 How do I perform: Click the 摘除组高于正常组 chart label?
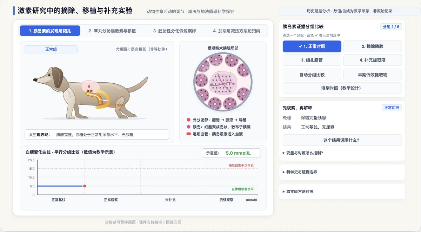point(241,165)
